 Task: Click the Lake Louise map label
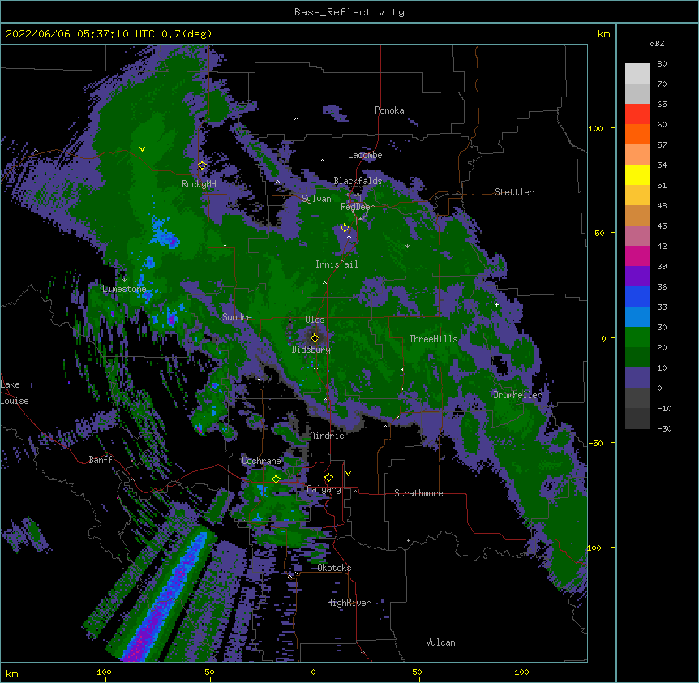click(15, 393)
